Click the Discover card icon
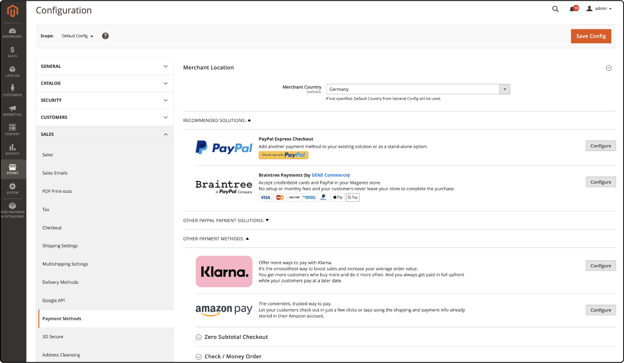This screenshot has width=624, height=363. coord(294,198)
